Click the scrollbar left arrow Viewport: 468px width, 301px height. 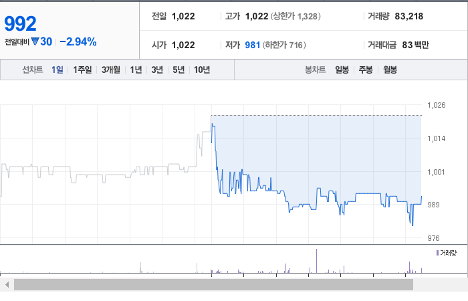[x=7, y=284]
